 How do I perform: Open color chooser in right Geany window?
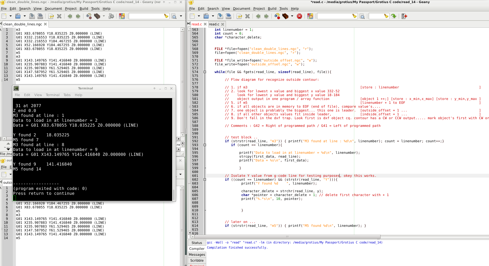310,16
